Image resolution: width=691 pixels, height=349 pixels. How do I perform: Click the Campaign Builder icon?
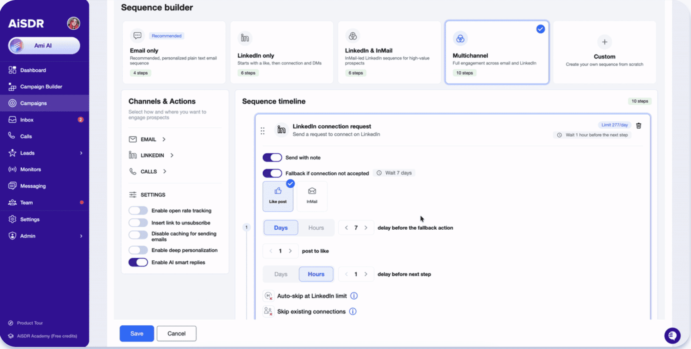tap(12, 87)
